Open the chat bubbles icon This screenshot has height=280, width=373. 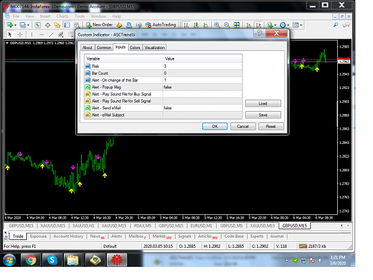(x=346, y=24)
